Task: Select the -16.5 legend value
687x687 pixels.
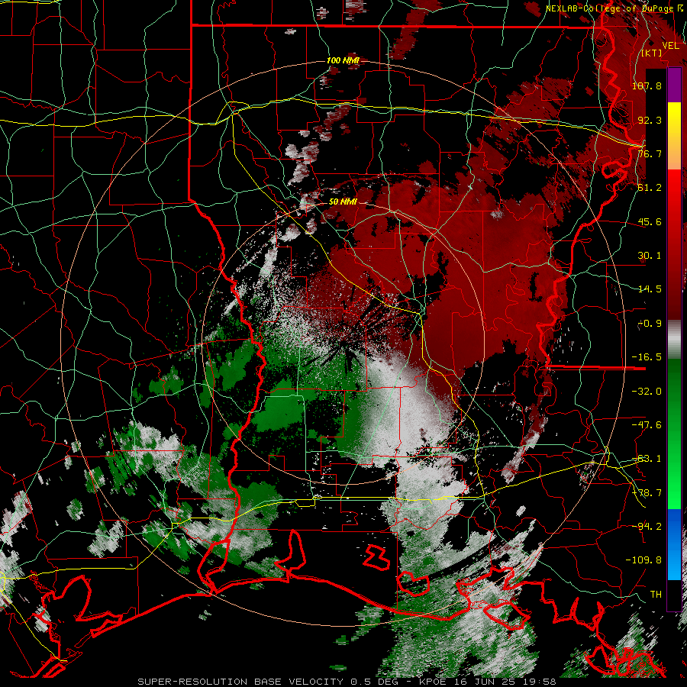Action: 647,357
